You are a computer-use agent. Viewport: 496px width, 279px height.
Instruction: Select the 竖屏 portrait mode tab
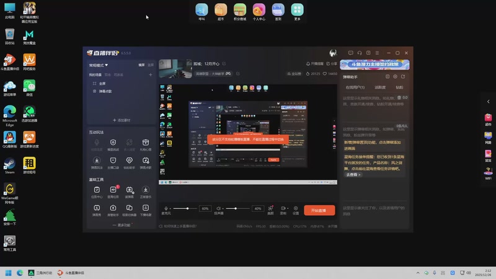[x=151, y=65]
